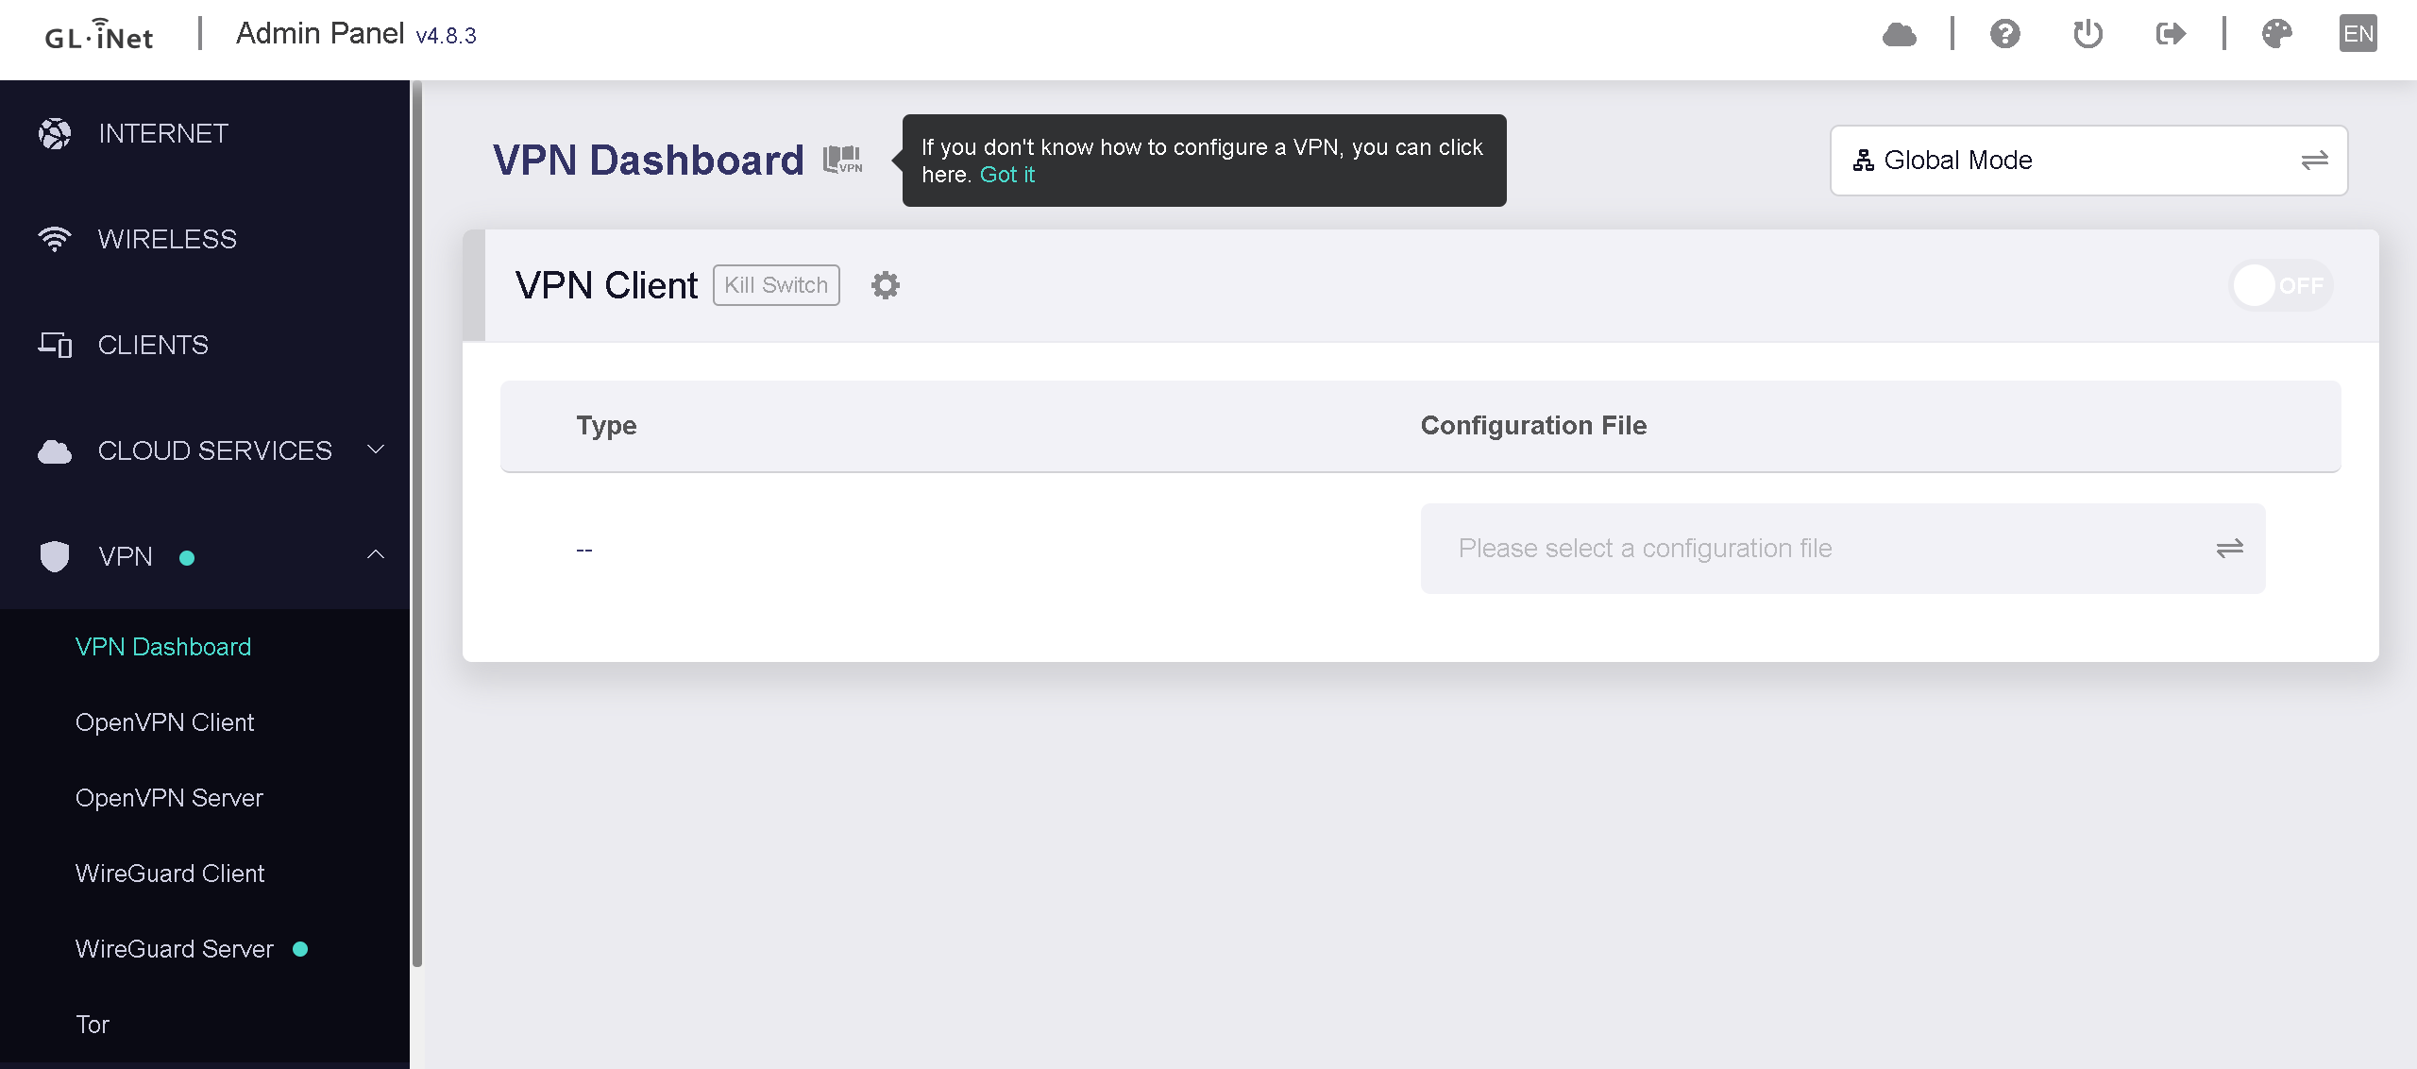The height and width of the screenshot is (1069, 2417).
Task: Go to the Internet sidebar menu
Action: pos(163,134)
